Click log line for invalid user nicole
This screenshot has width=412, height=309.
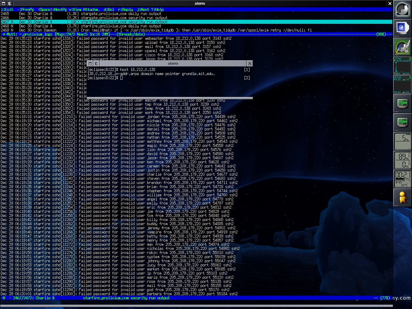click(118, 125)
